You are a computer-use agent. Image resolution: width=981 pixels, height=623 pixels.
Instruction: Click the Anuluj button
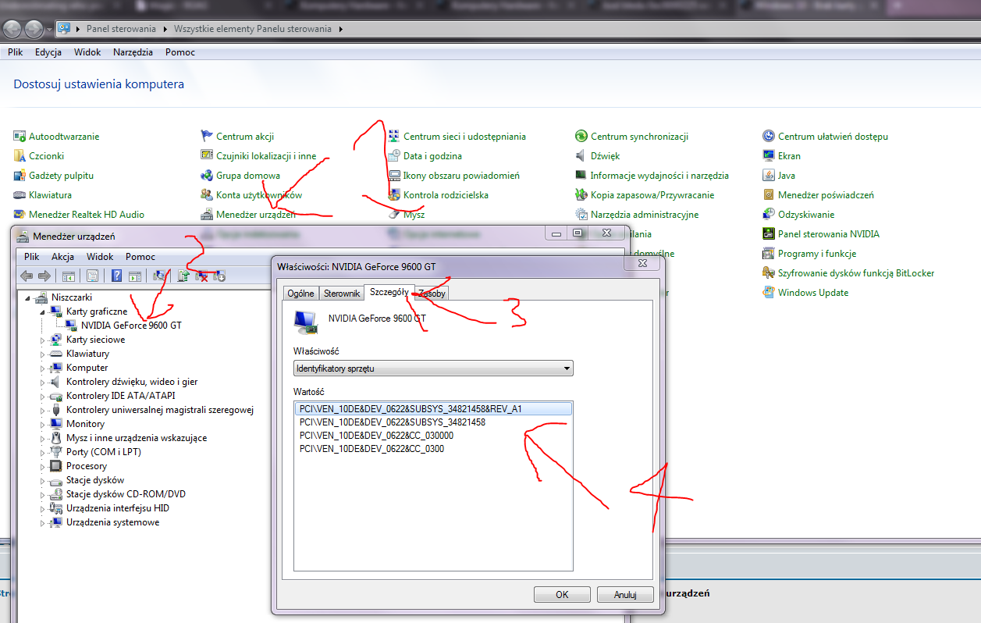click(x=625, y=594)
